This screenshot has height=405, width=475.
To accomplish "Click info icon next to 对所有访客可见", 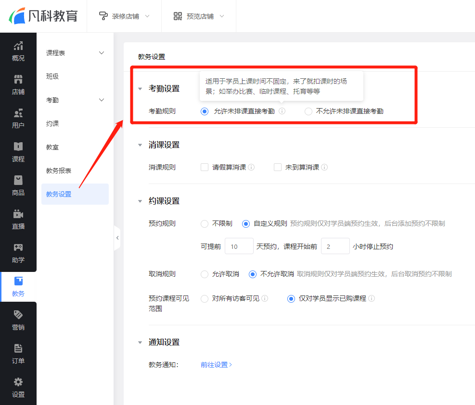I will click(x=265, y=298).
